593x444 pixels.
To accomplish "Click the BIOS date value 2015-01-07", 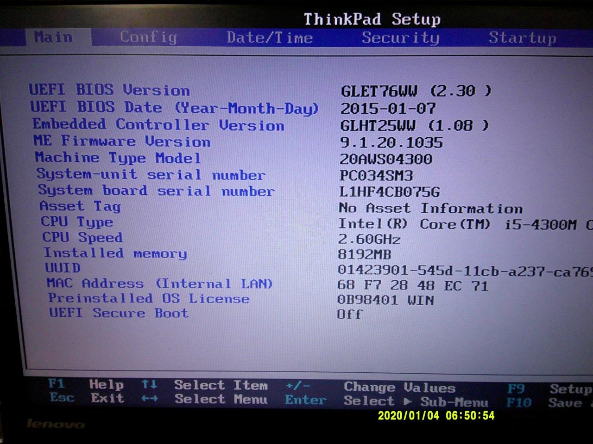I will click(388, 108).
